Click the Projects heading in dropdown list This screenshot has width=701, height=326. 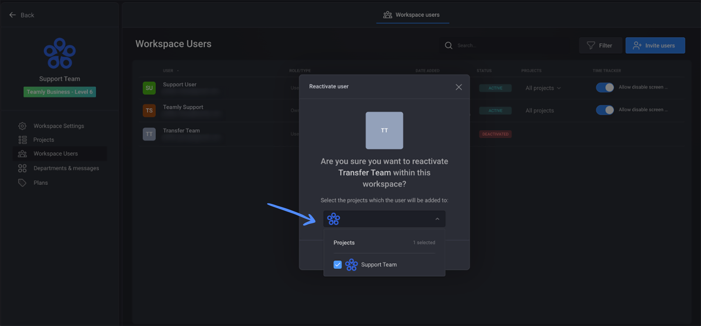coord(344,243)
